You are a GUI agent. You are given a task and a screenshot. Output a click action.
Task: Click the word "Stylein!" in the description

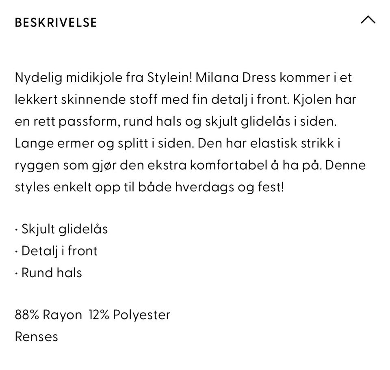pos(170,78)
